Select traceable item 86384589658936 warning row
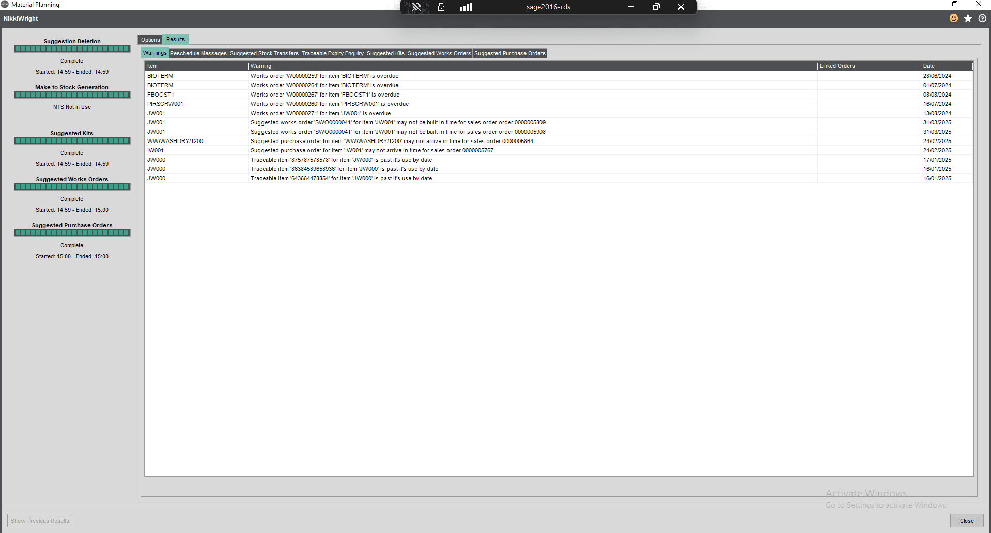 pyautogui.click(x=559, y=169)
